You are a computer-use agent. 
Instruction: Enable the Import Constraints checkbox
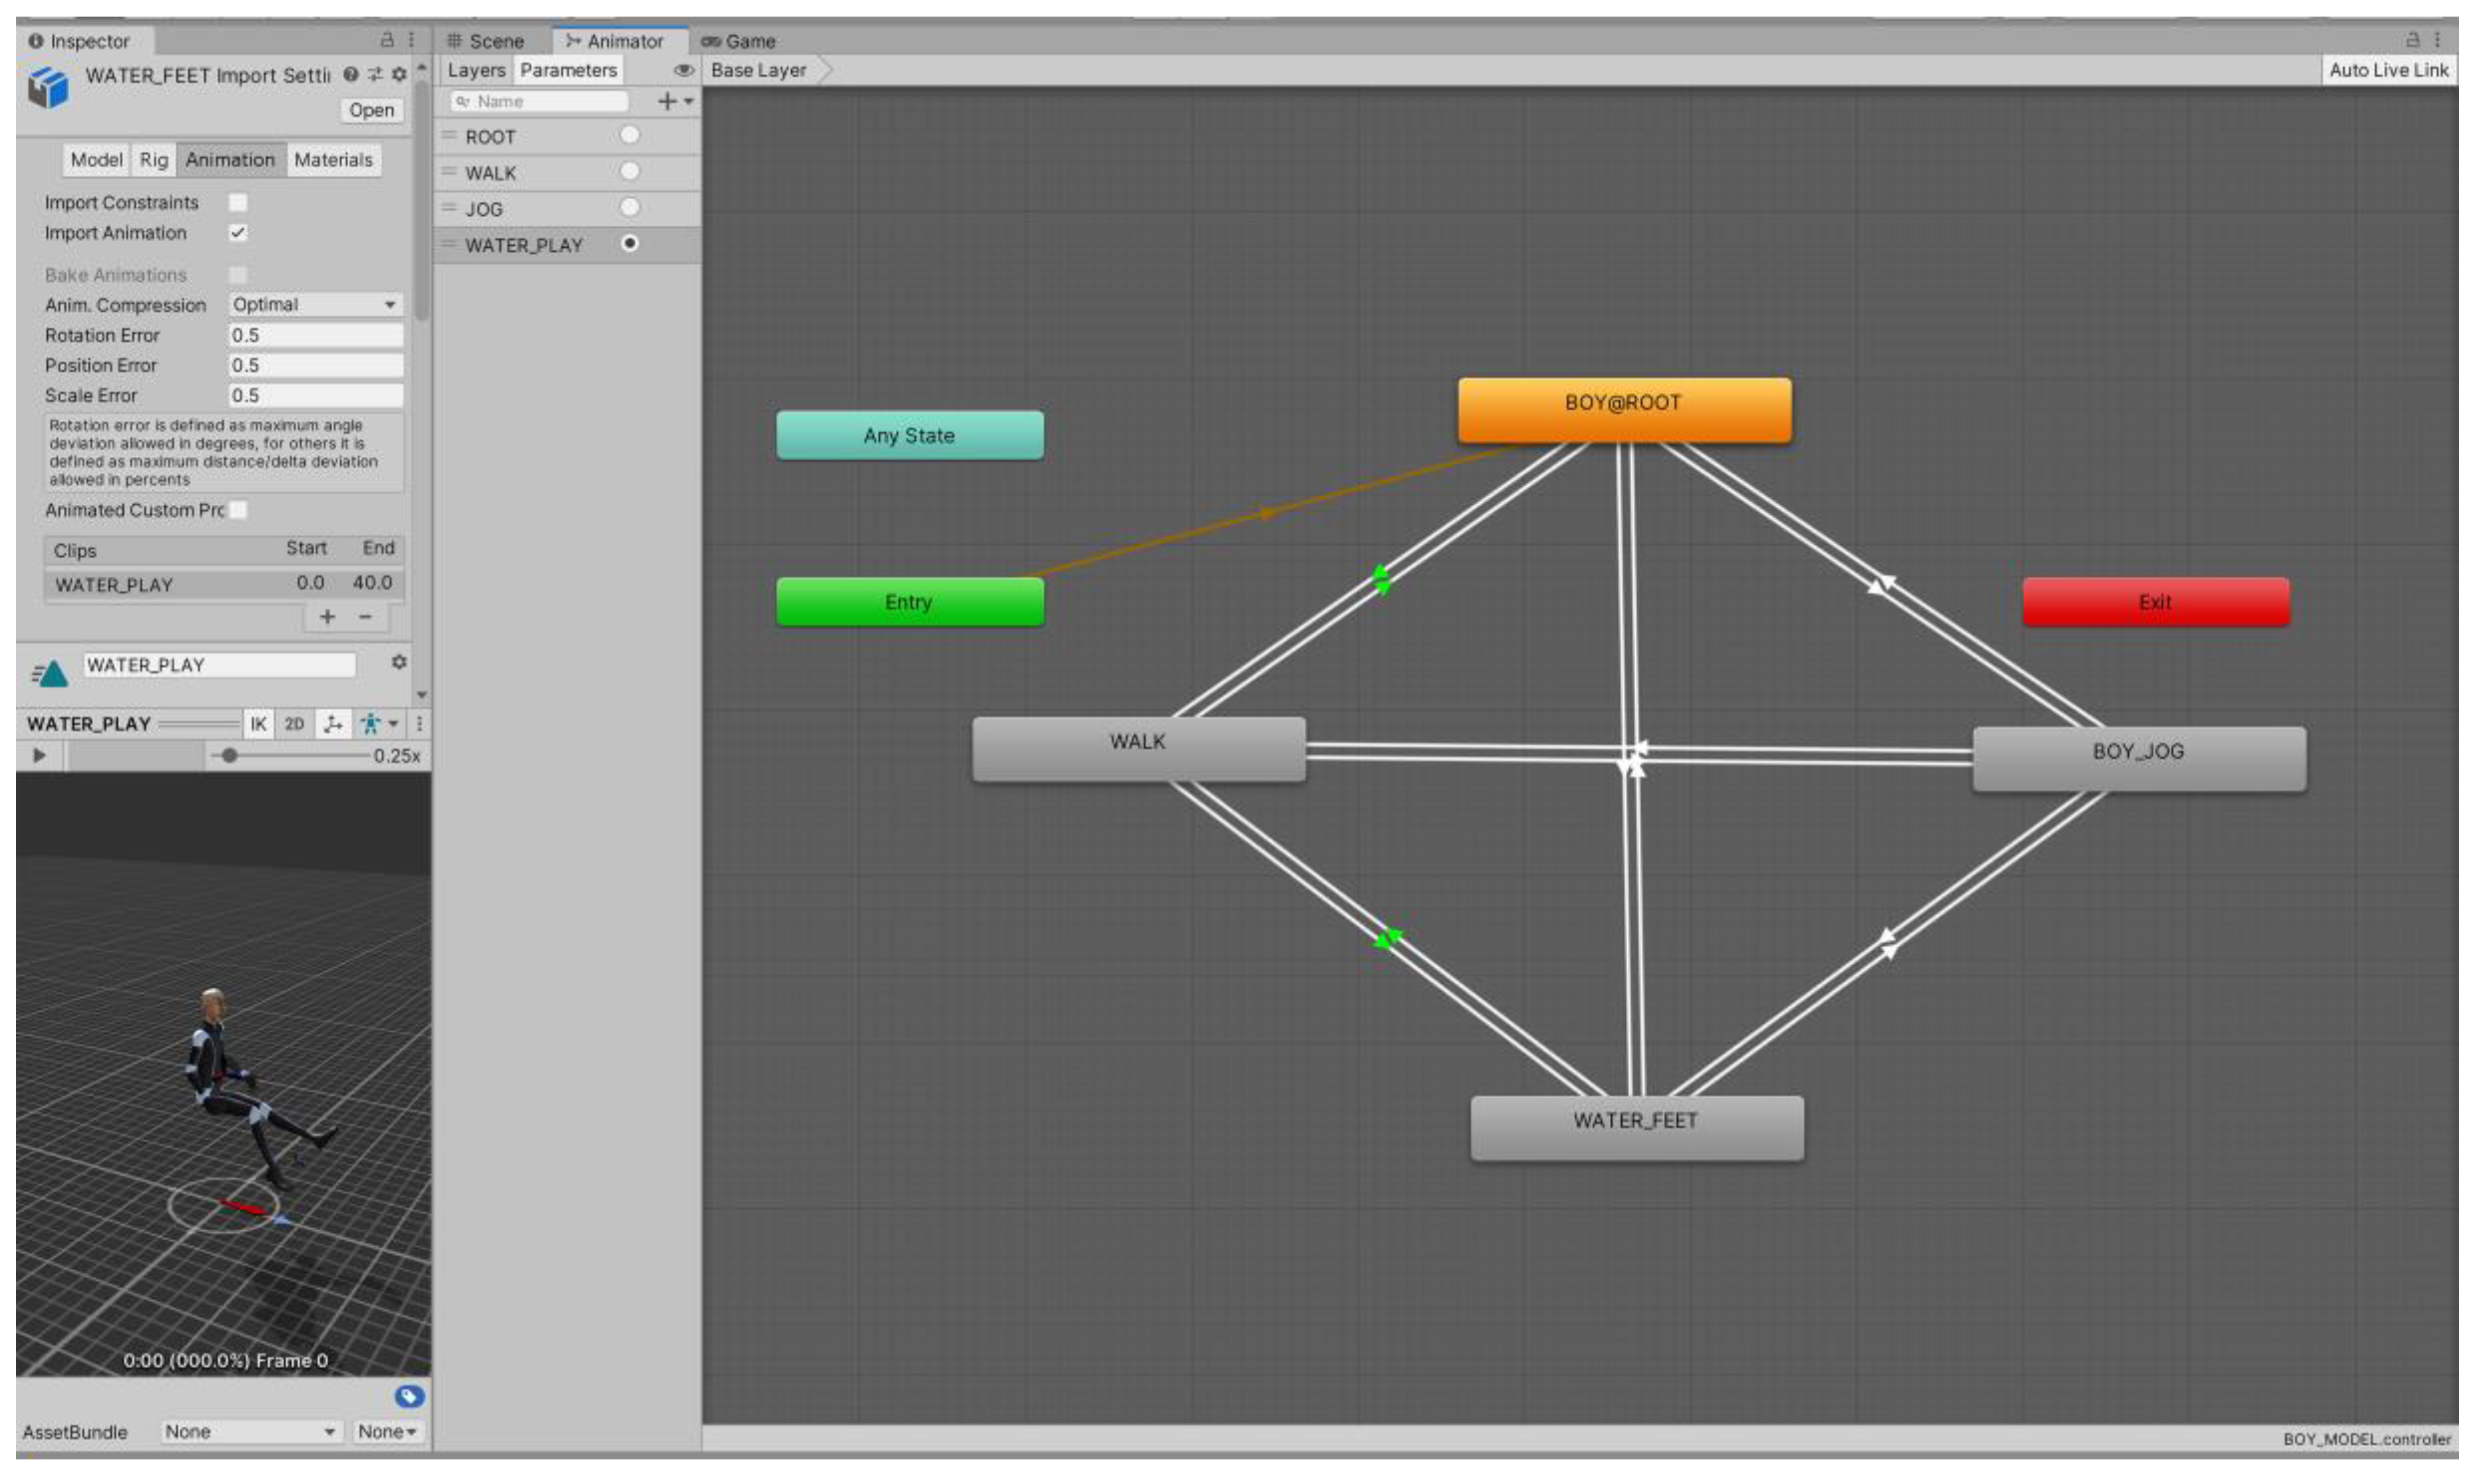point(238,203)
